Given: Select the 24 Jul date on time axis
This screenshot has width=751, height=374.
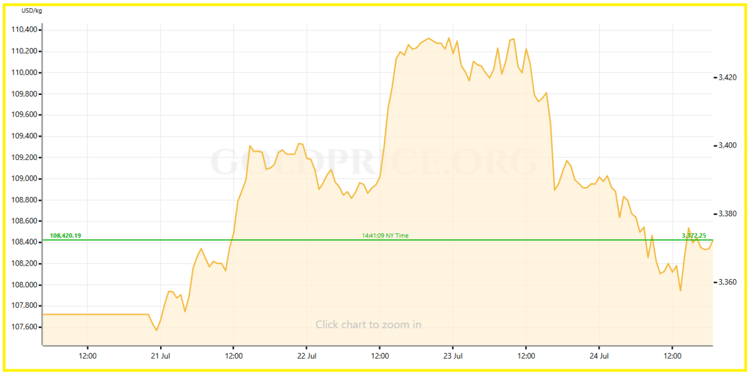Looking at the screenshot, I should point(599,356).
